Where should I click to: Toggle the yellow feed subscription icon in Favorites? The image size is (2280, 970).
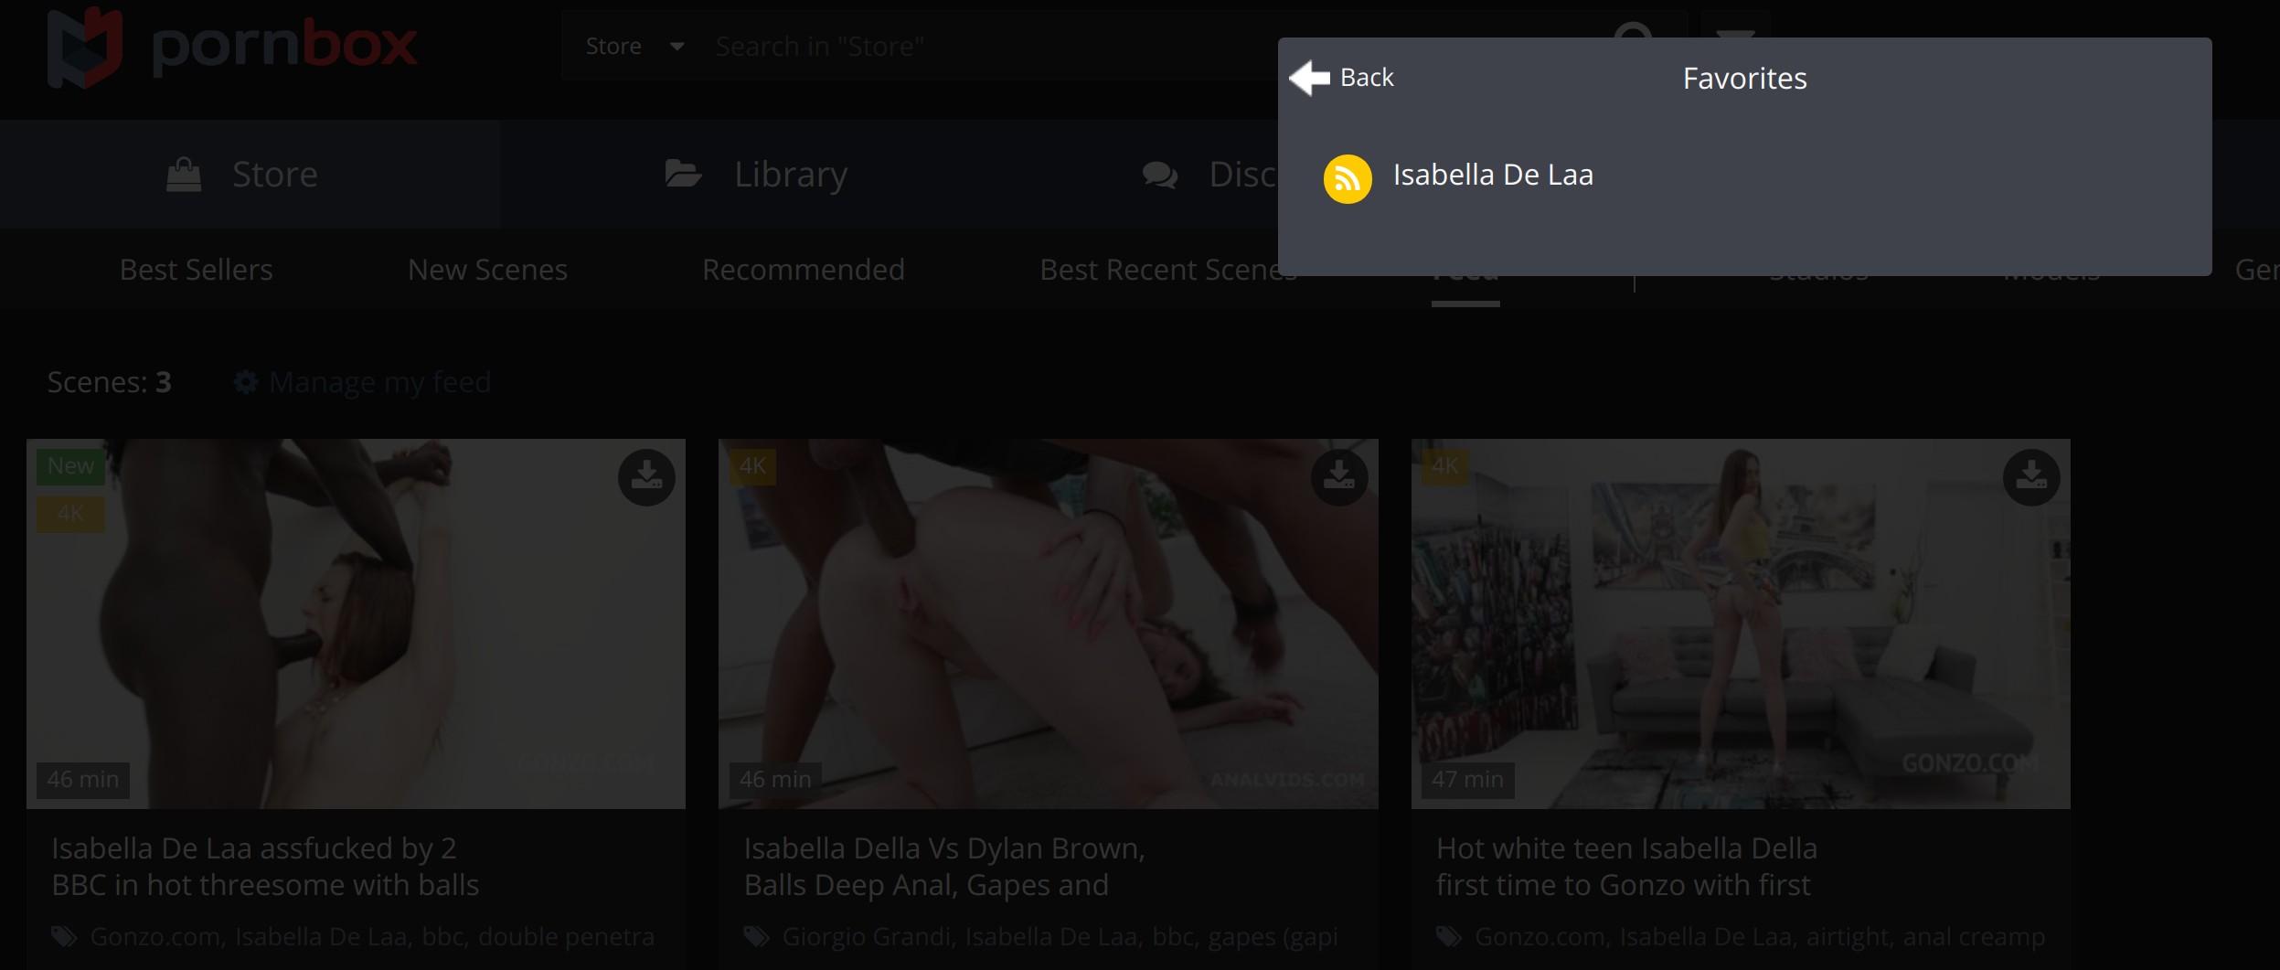pyautogui.click(x=1347, y=178)
